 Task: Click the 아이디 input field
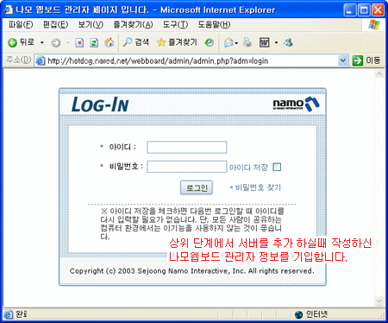tap(187, 147)
